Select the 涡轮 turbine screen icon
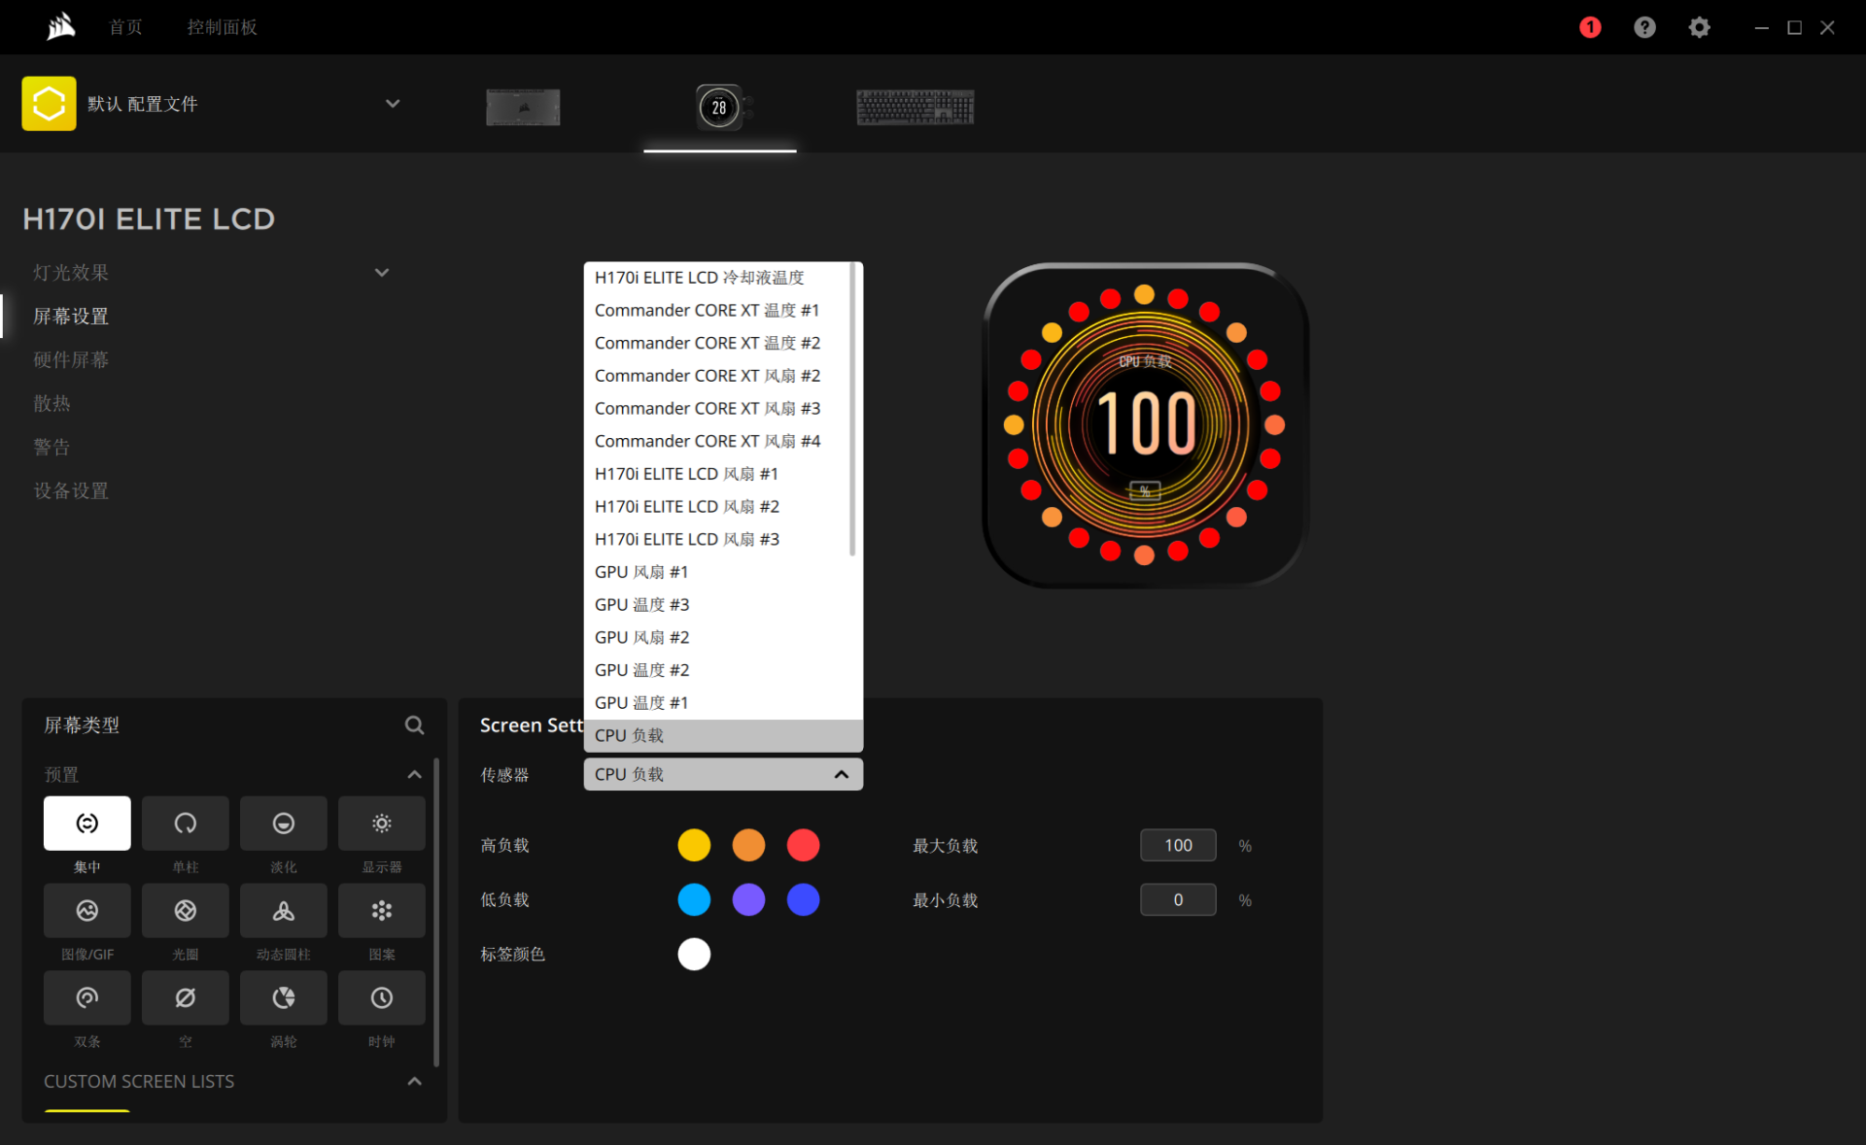Screen dimensions: 1866x1145 pos(283,997)
